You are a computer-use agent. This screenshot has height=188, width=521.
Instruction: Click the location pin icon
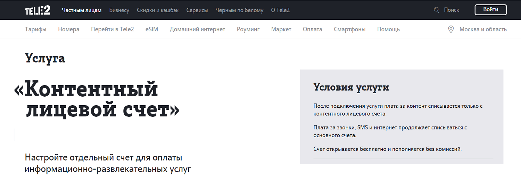pyautogui.click(x=451, y=30)
